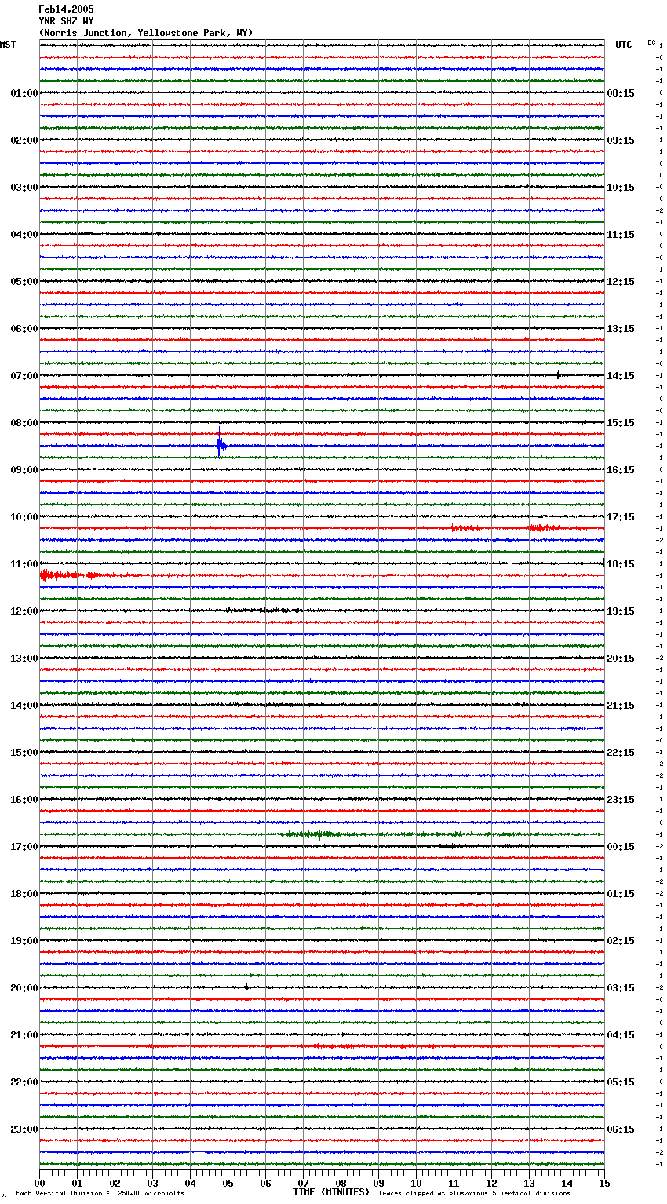The image size is (667, 1204).
Task: Click bottom axis minute tick label "03"
Action: (x=152, y=1183)
